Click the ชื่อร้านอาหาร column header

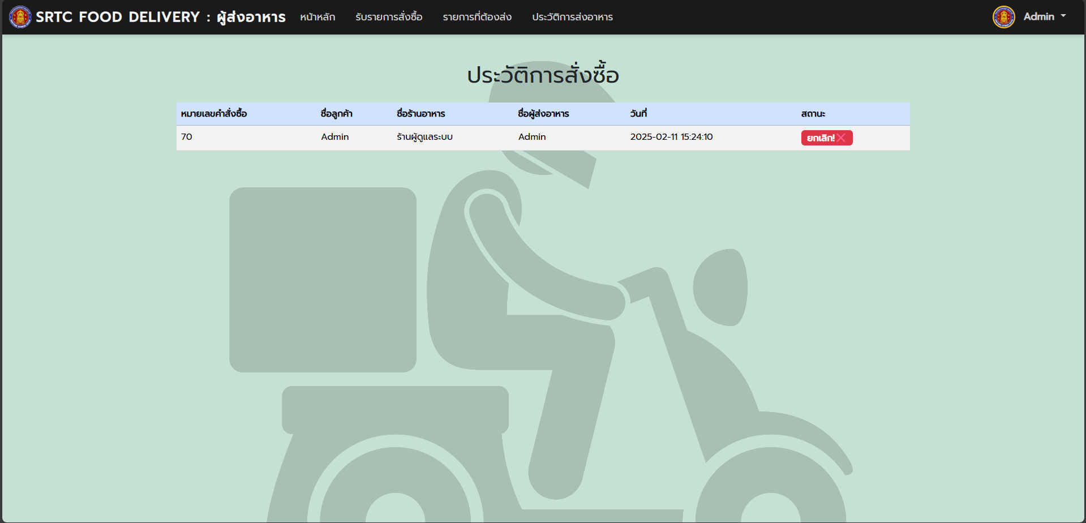point(420,114)
